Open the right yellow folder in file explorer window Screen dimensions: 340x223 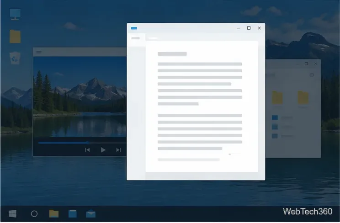(x=303, y=98)
